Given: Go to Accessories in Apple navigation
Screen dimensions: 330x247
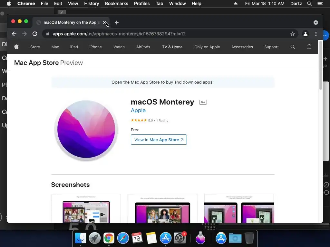Looking at the screenshot, I should (x=242, y=47).
